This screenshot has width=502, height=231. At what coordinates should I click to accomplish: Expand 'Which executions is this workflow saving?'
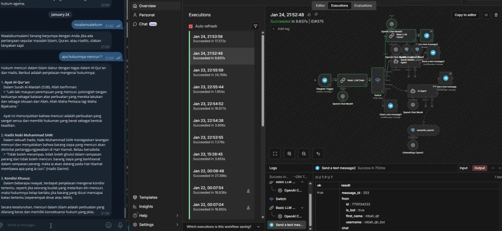[x=223, y=227]
